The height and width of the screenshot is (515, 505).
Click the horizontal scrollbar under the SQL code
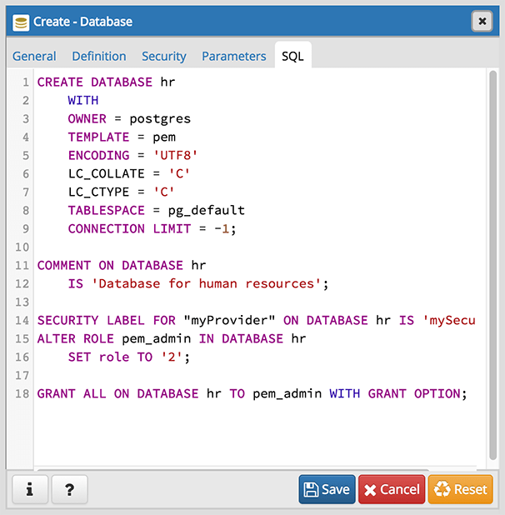coord(233,470)
